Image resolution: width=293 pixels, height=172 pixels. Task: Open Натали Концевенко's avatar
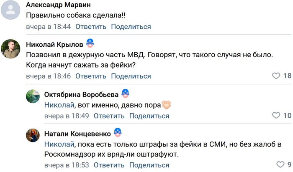(33, 137)
